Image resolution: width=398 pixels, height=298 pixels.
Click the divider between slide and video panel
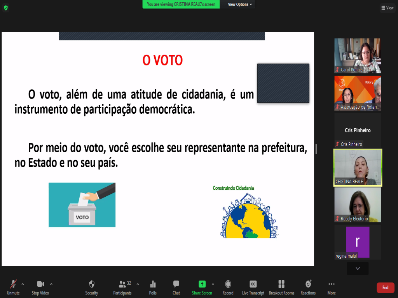click(316, 149)
